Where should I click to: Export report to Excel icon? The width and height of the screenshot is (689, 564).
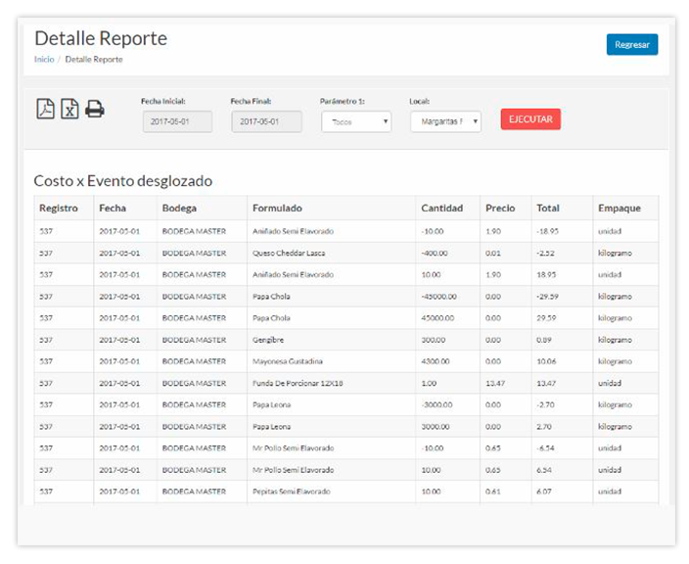pos(69,109)
